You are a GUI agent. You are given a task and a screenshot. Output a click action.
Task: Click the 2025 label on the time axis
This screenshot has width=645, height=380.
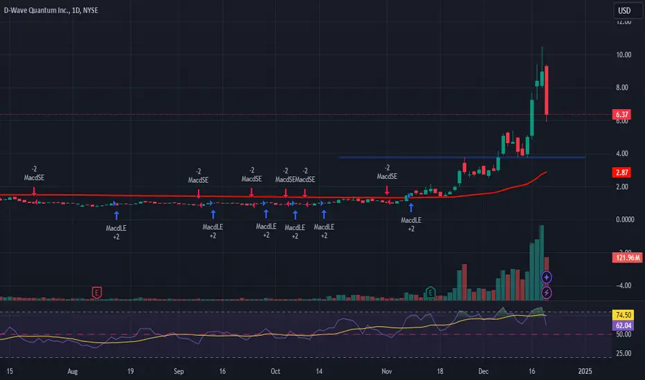pyautogui.click(x=585, y=372)
